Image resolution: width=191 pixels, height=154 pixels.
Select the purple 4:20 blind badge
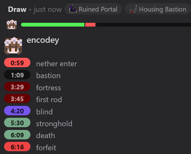coord(17,111)
